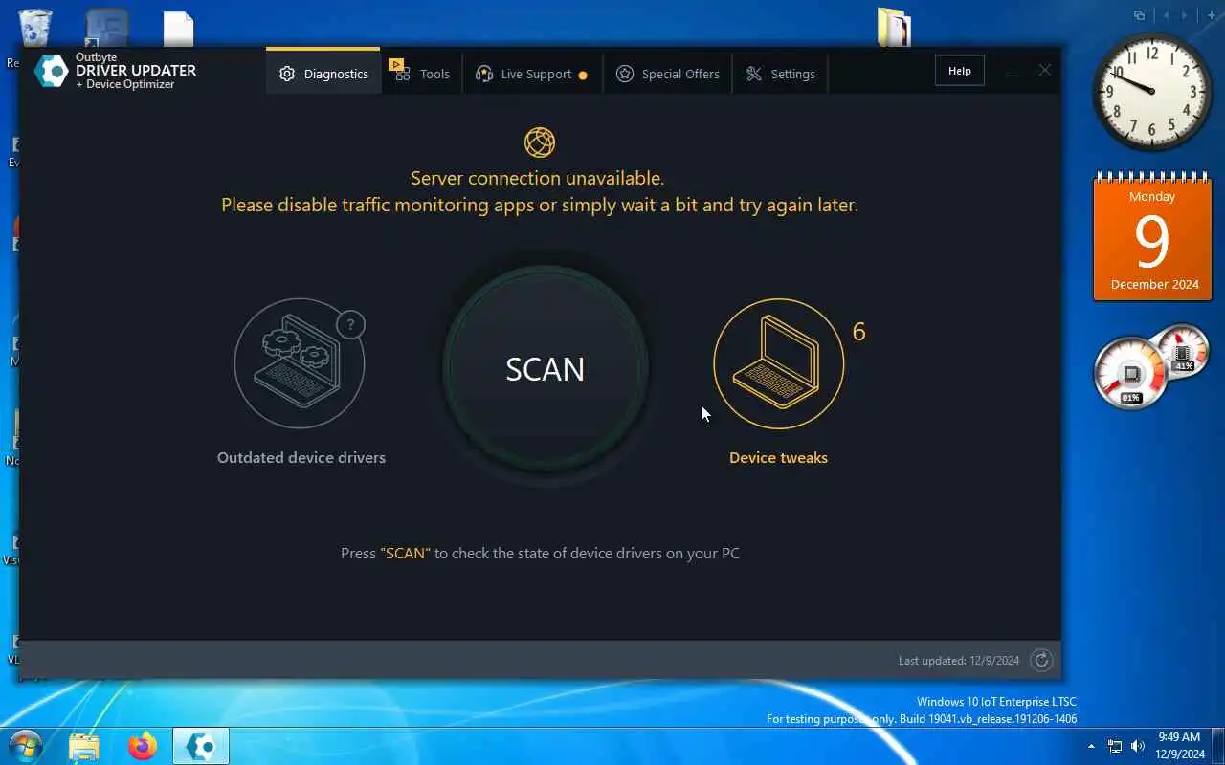Click the number 6 beside Device tweaks

point(858,332)
